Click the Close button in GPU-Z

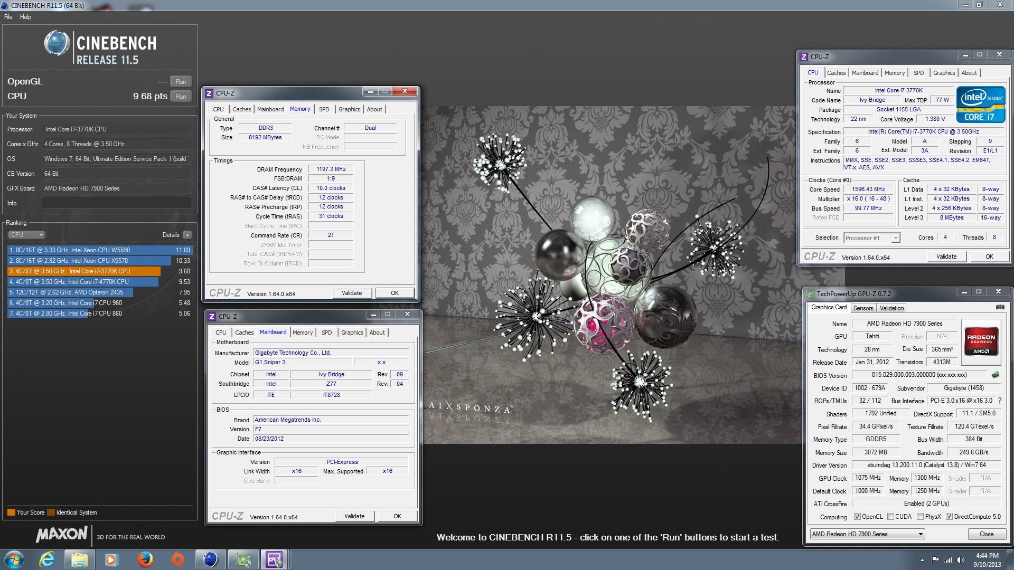point(987,534)
